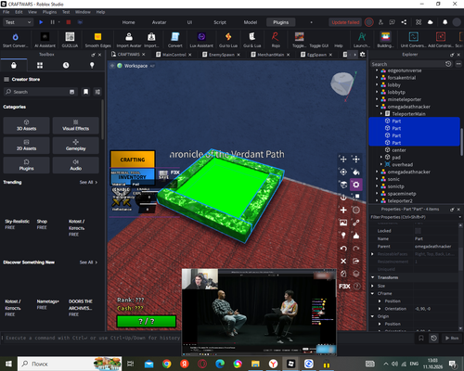Switch to the Model ribbon tab
The width and height of the screenshot is (464, 371).
[251, 22]
